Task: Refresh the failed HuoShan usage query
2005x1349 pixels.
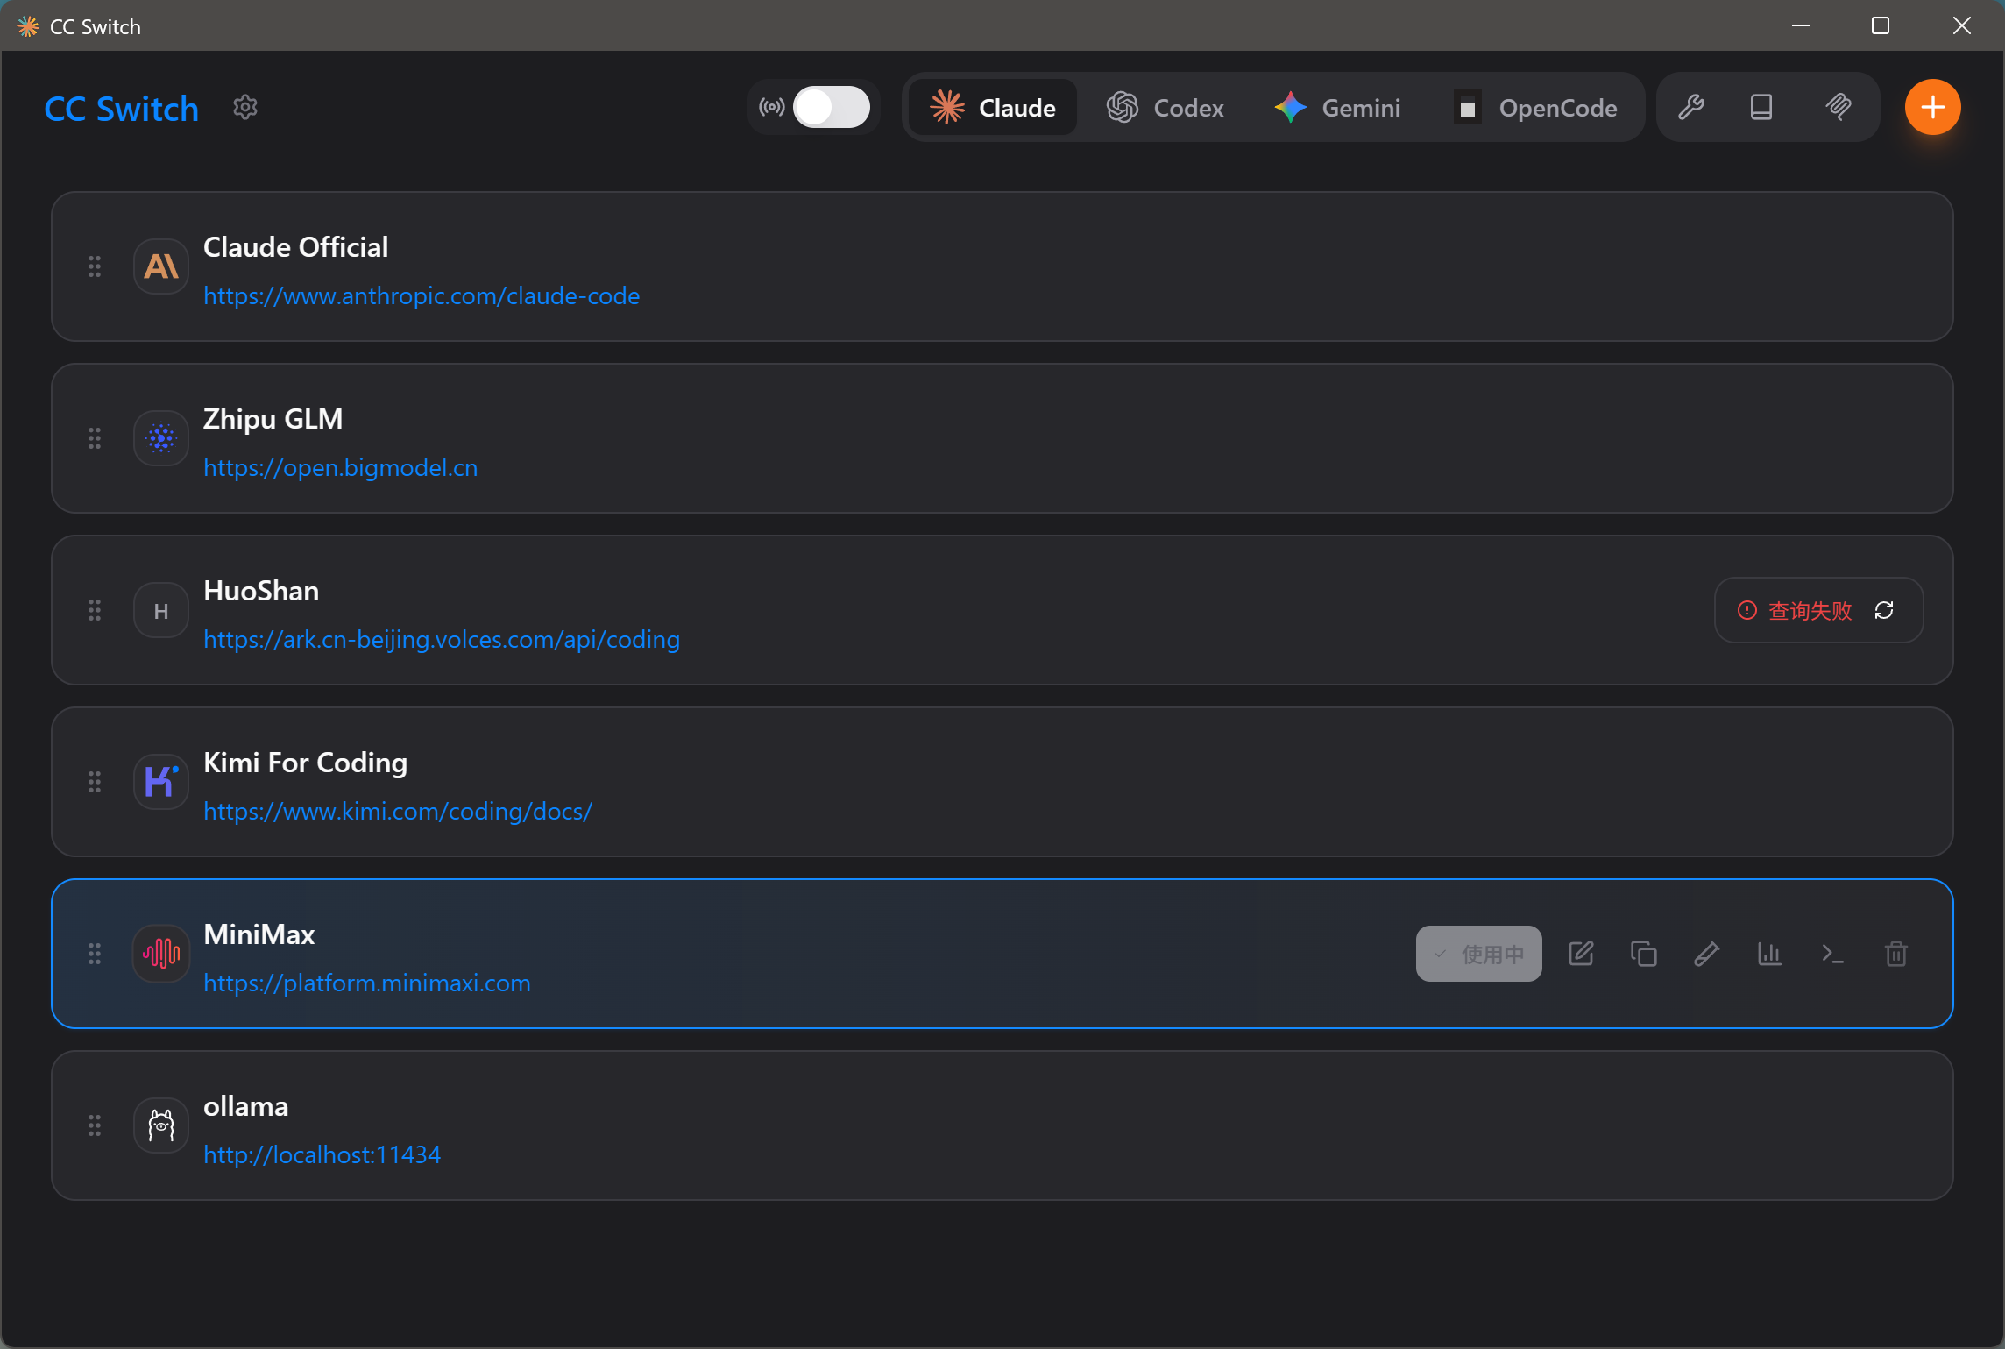Action: (1884, 610)
